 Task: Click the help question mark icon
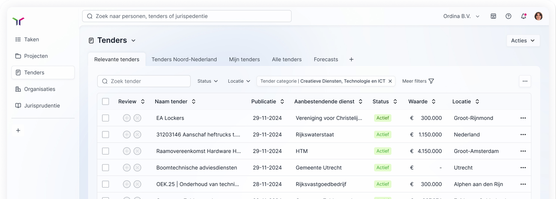(x=508, y=16)
